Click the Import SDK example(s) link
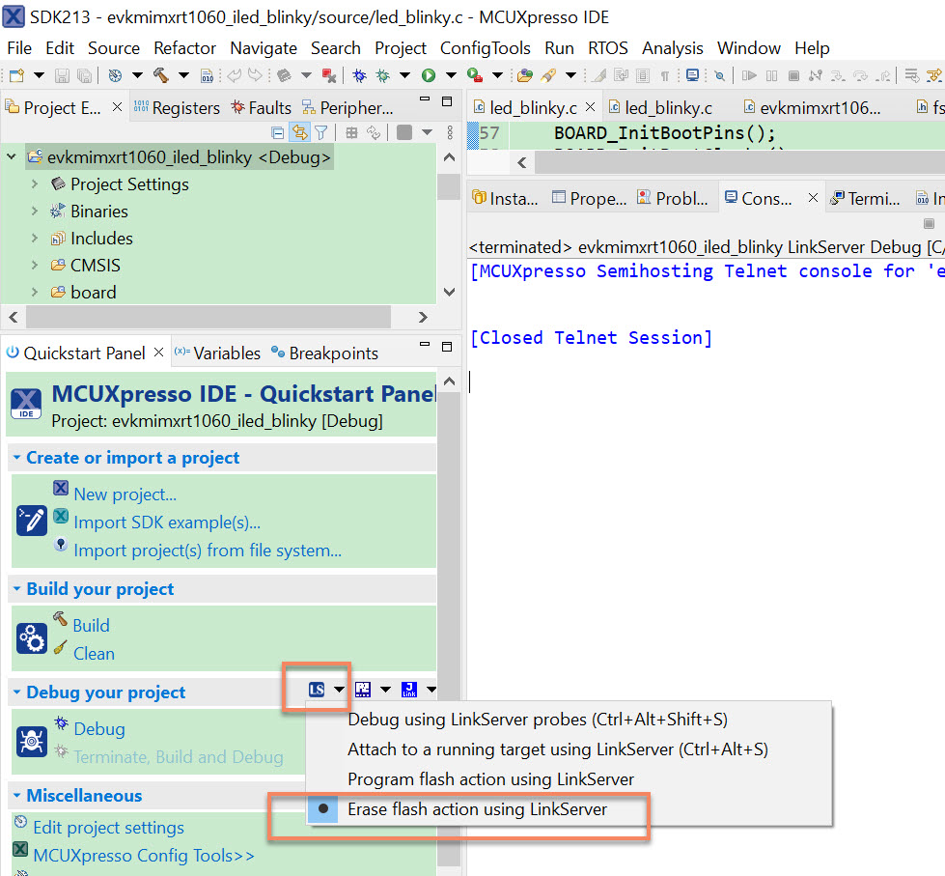This screenshot has width=945, height=876. [x=167, y=523]
